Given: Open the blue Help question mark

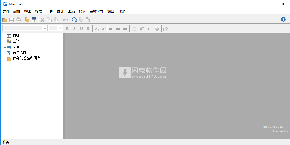Looking at the screenshot, I should (283, 19).
